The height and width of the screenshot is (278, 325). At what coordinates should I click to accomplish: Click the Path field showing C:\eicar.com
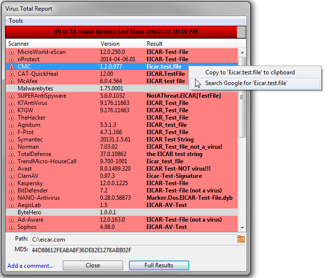133,240
